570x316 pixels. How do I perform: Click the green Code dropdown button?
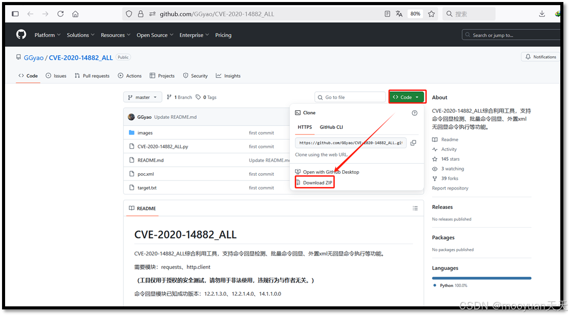click(407, 97)
